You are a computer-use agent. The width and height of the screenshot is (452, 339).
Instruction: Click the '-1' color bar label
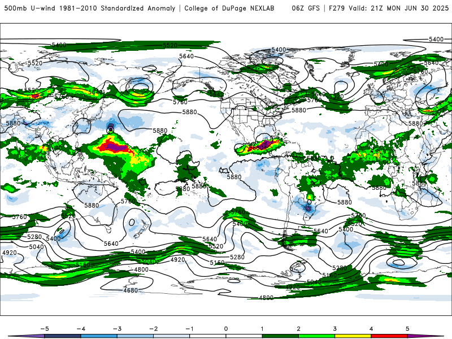coord(189,329)
